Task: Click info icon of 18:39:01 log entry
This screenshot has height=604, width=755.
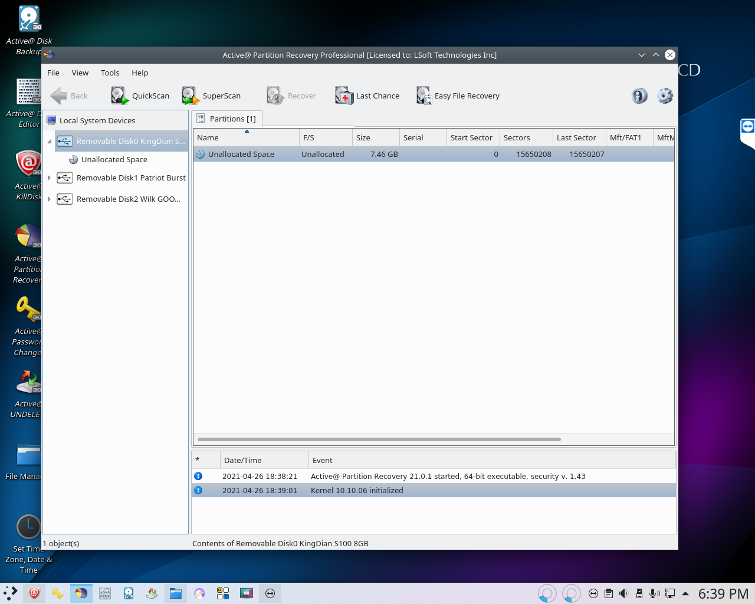Action: [198, 490]
